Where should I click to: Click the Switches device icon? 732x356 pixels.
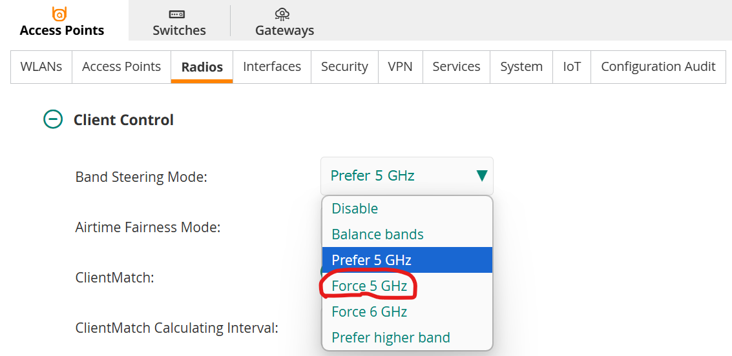coord(176,14)
